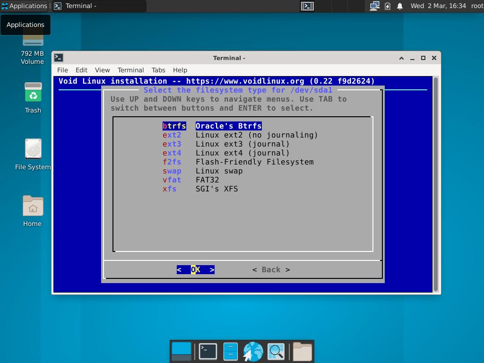Open the Tabs menu

coord(158,70)
